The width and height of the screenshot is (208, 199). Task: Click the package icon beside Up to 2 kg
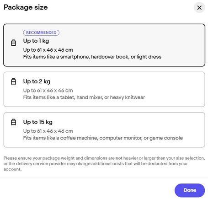click(13, 81)
